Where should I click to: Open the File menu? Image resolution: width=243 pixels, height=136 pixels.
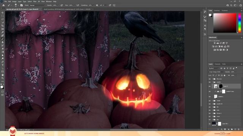click(5, 2)
